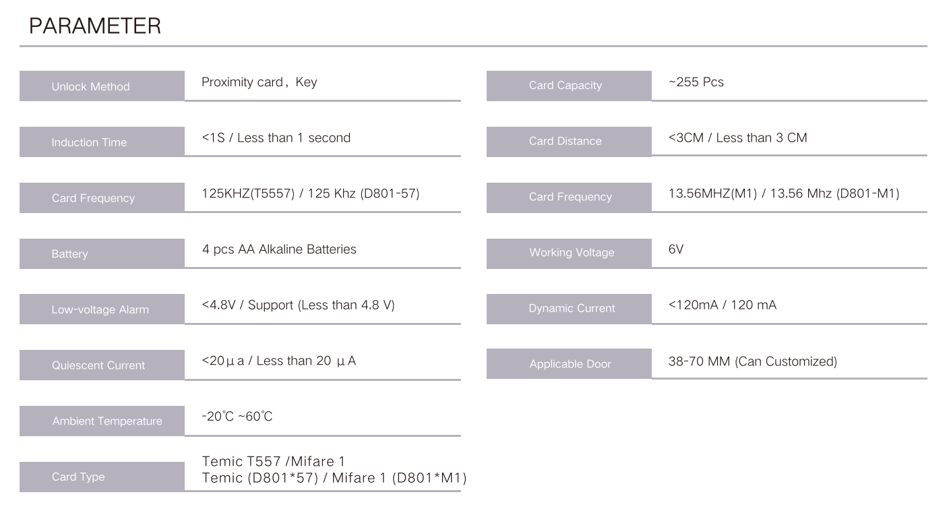The width and height of the screenshot is (949, 507).
Task: Click the PARAMETER heading
Action: tap(95, 26)
